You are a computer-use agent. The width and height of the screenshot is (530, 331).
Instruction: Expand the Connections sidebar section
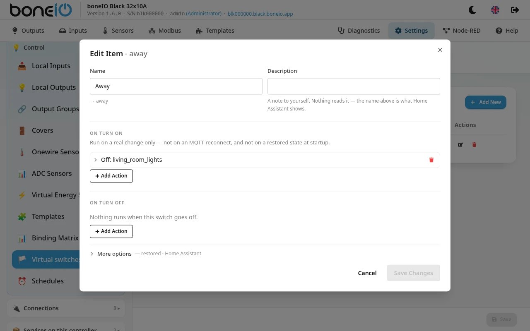tap(66, 308)
